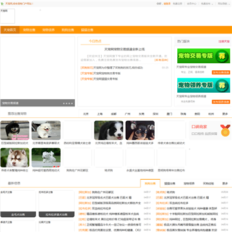The width and height of the screenshot is (232, 232).
Task: Open husky puppy face thumbnail
Action: tap(15, 158)
